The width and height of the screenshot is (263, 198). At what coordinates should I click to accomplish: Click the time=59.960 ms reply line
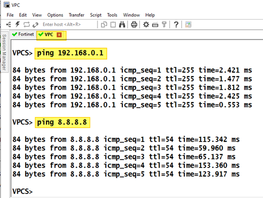tap(124, 148)
